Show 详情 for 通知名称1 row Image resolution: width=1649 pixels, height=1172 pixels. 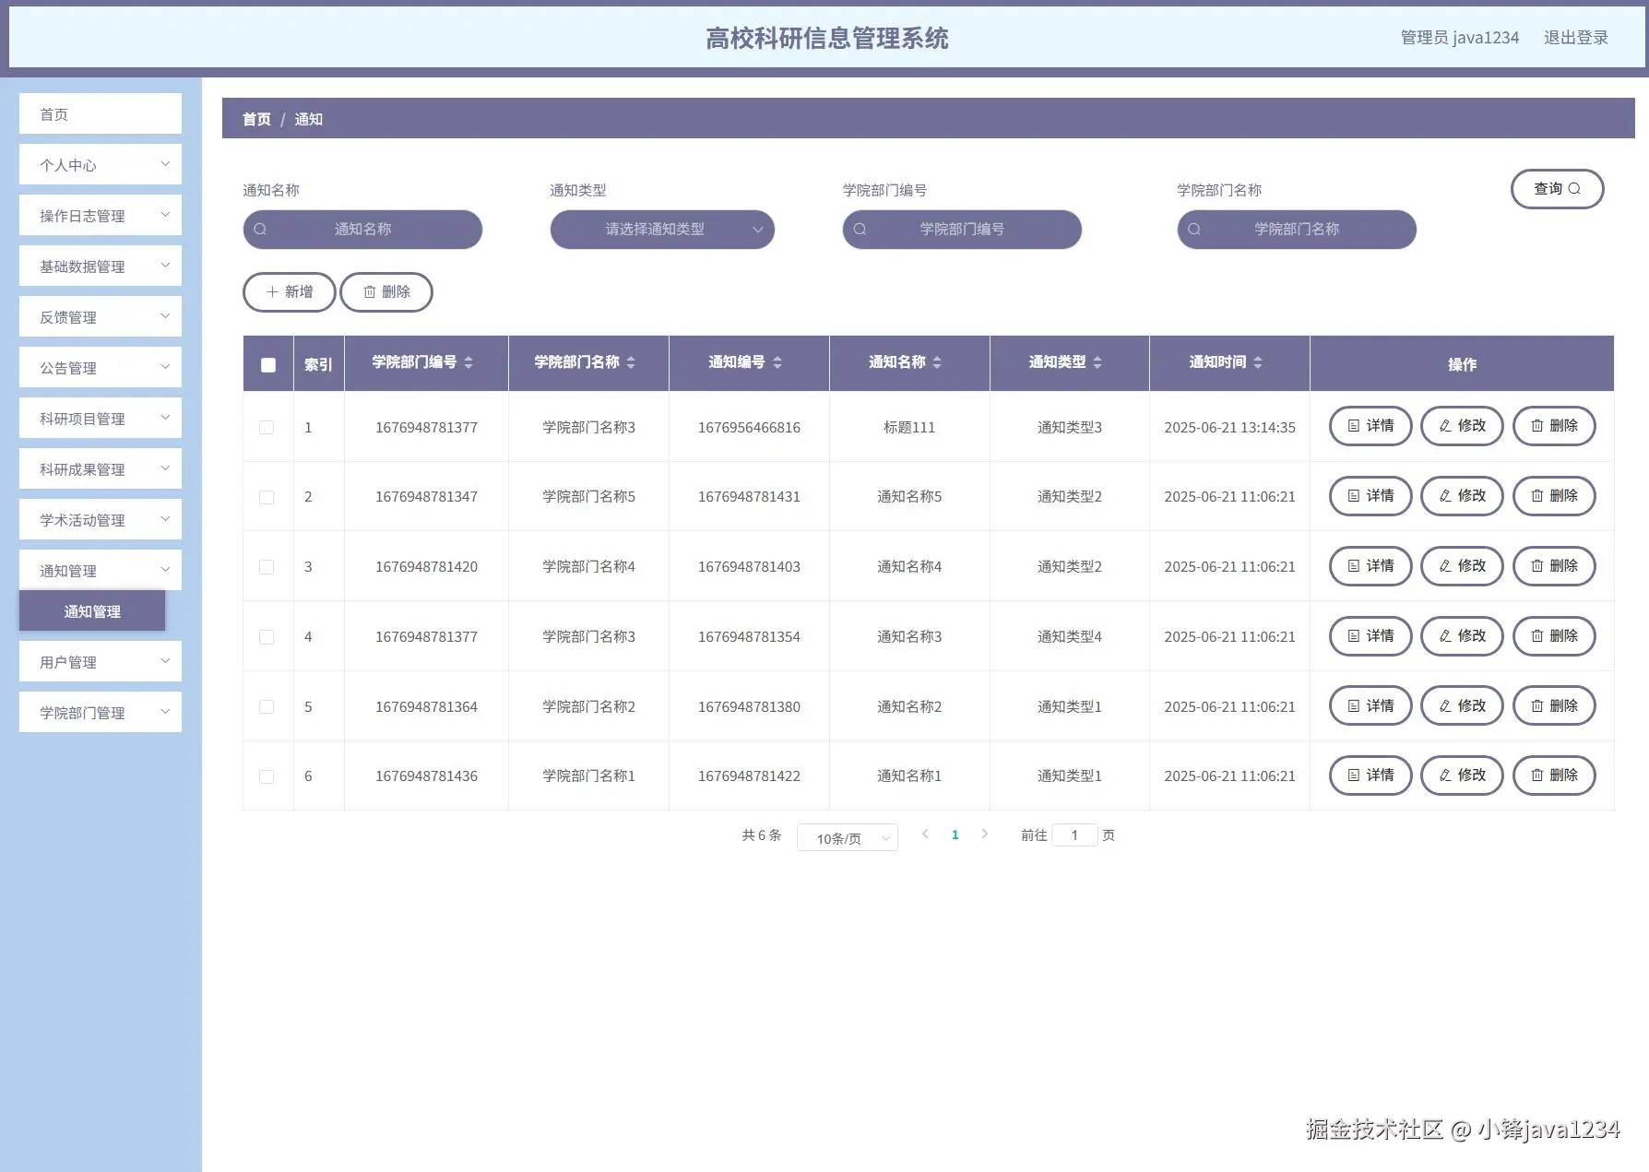(1370, 775)
